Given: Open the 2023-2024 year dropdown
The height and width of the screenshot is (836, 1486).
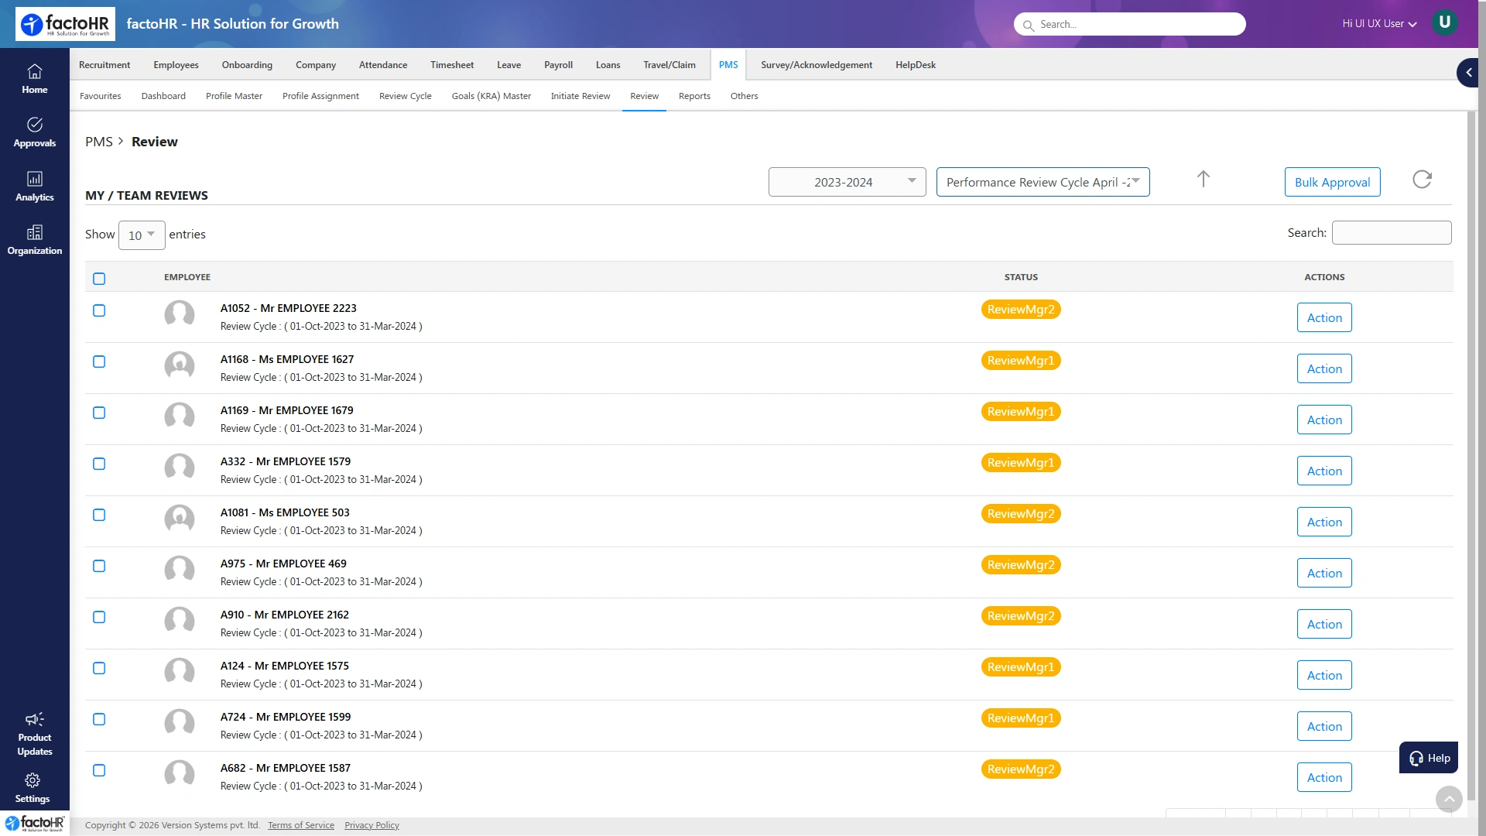Looking at the screenshot, I should pos(847,182).
